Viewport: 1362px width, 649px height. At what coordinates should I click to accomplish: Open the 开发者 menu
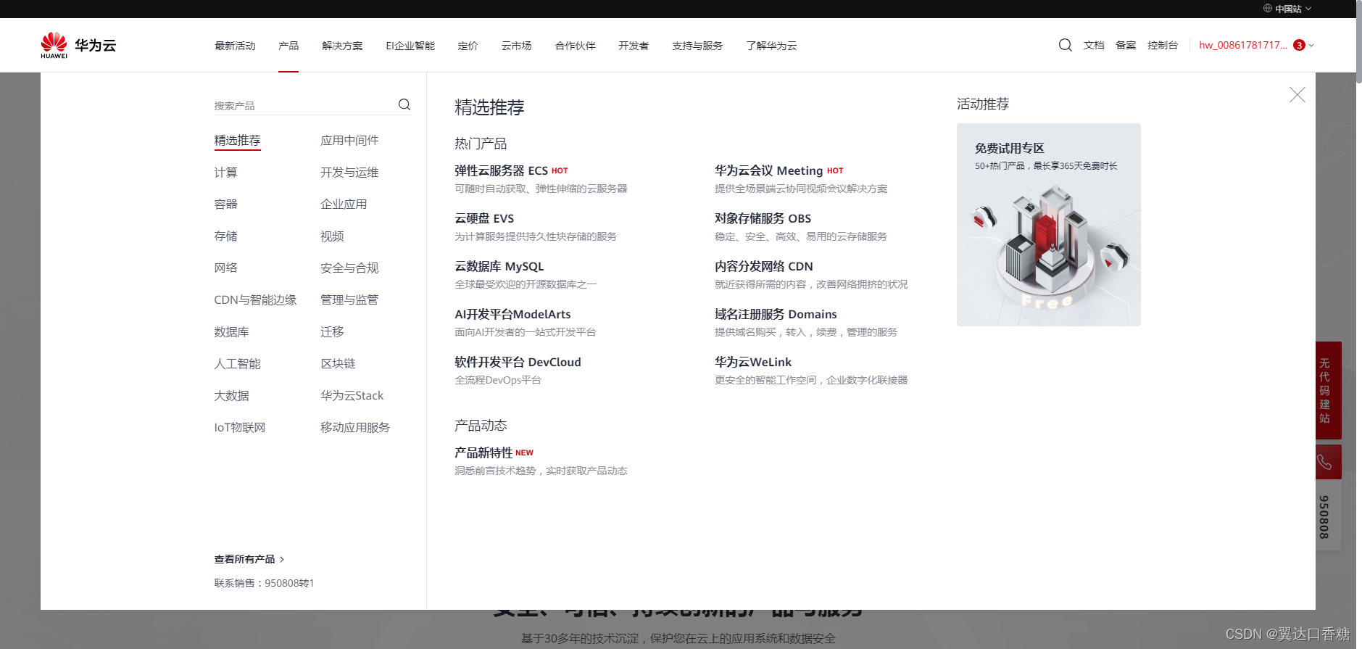634,46
